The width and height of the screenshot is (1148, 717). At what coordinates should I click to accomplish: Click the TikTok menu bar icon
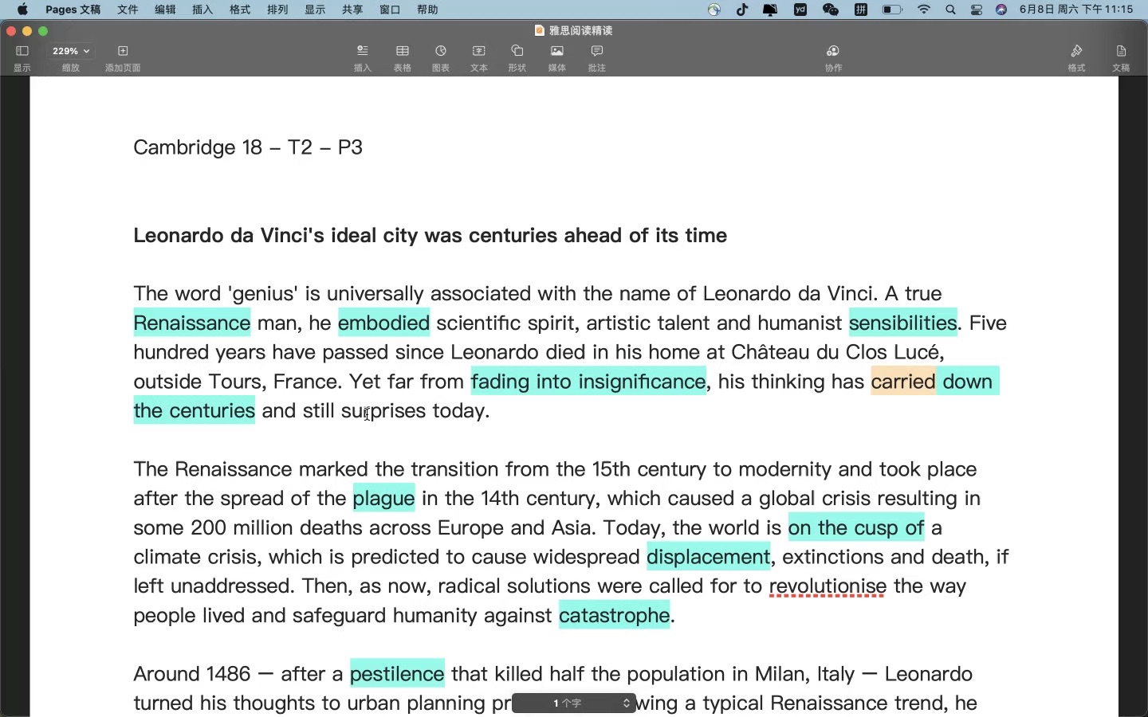coord(742,10)
